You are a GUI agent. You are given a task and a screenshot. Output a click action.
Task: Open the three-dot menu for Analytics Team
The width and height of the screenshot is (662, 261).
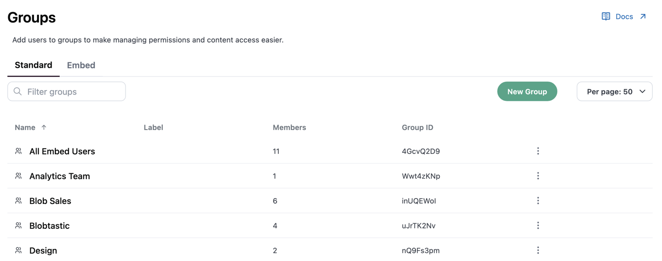(538, 176)
